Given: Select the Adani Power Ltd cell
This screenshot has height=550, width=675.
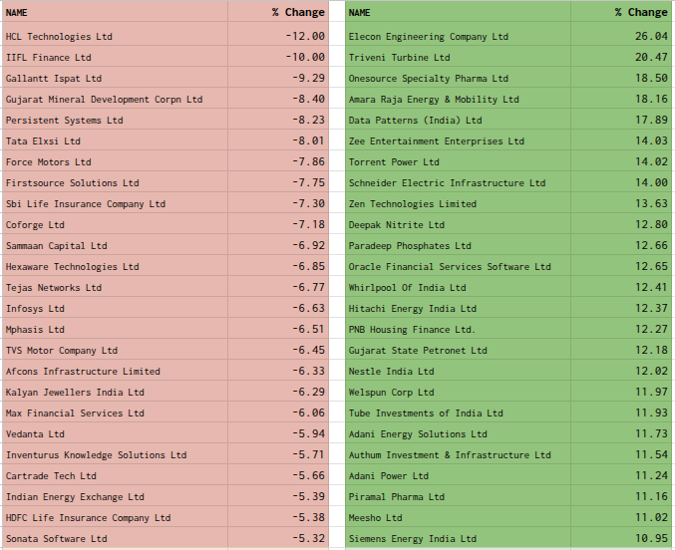Looking at the screenshot, I should 458,476.
